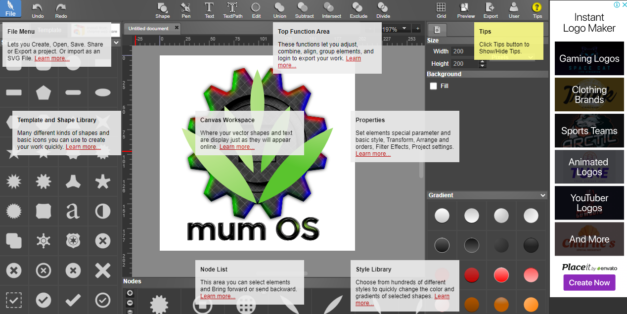Screen dimensions: 627x314
Task: Insert the ellipse shape
Action: pos(103,92)
